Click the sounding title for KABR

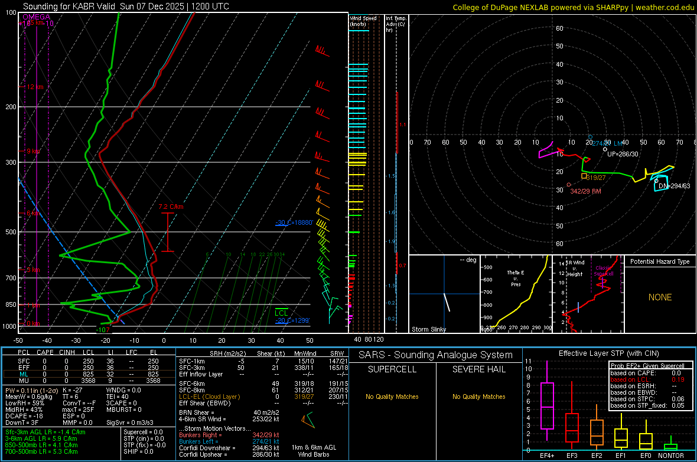point(126,6)
